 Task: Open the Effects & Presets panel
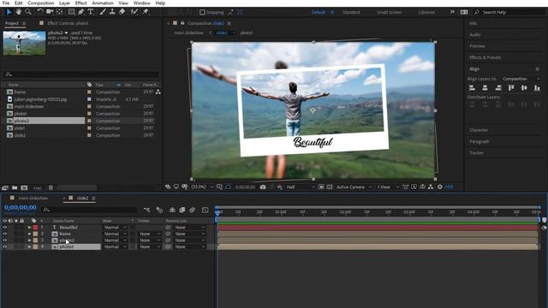click(x=485, y=57)
